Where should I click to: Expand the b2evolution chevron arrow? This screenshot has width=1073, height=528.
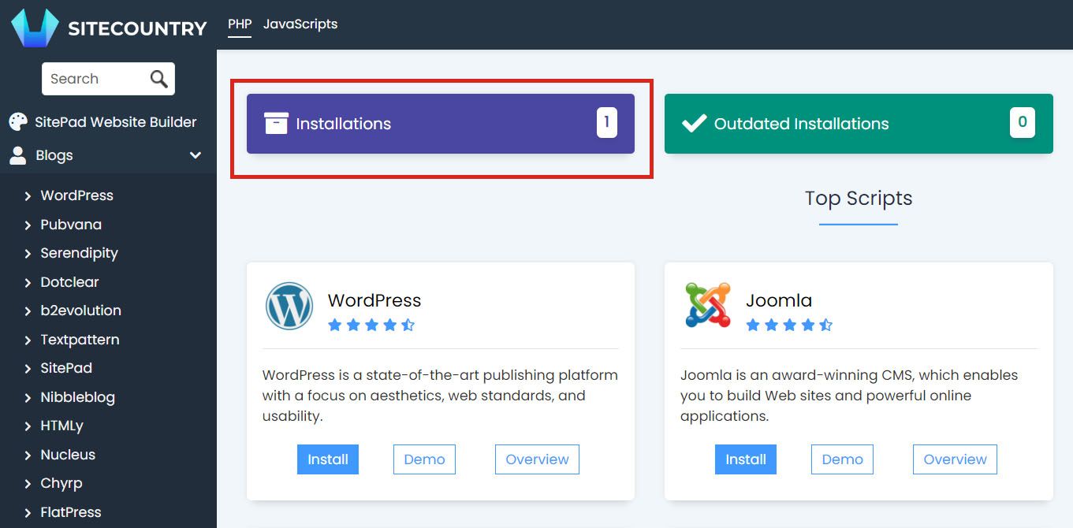pyautogui.click(x=28, y=311)
